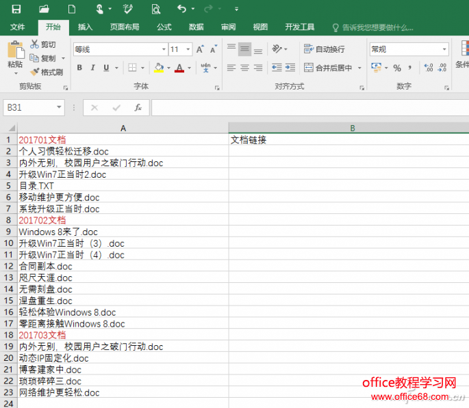Click column B header

(348, 128)
